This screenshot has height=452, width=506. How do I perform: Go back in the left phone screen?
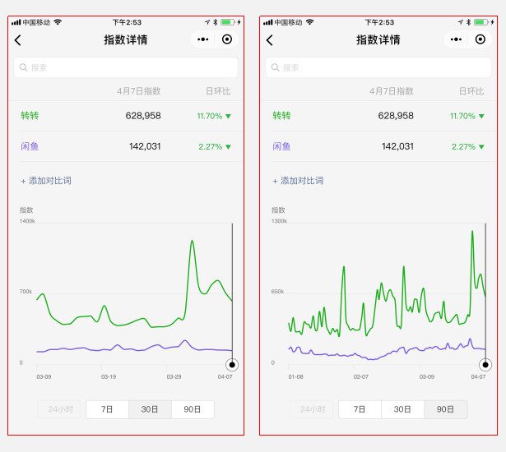[18, 40]
